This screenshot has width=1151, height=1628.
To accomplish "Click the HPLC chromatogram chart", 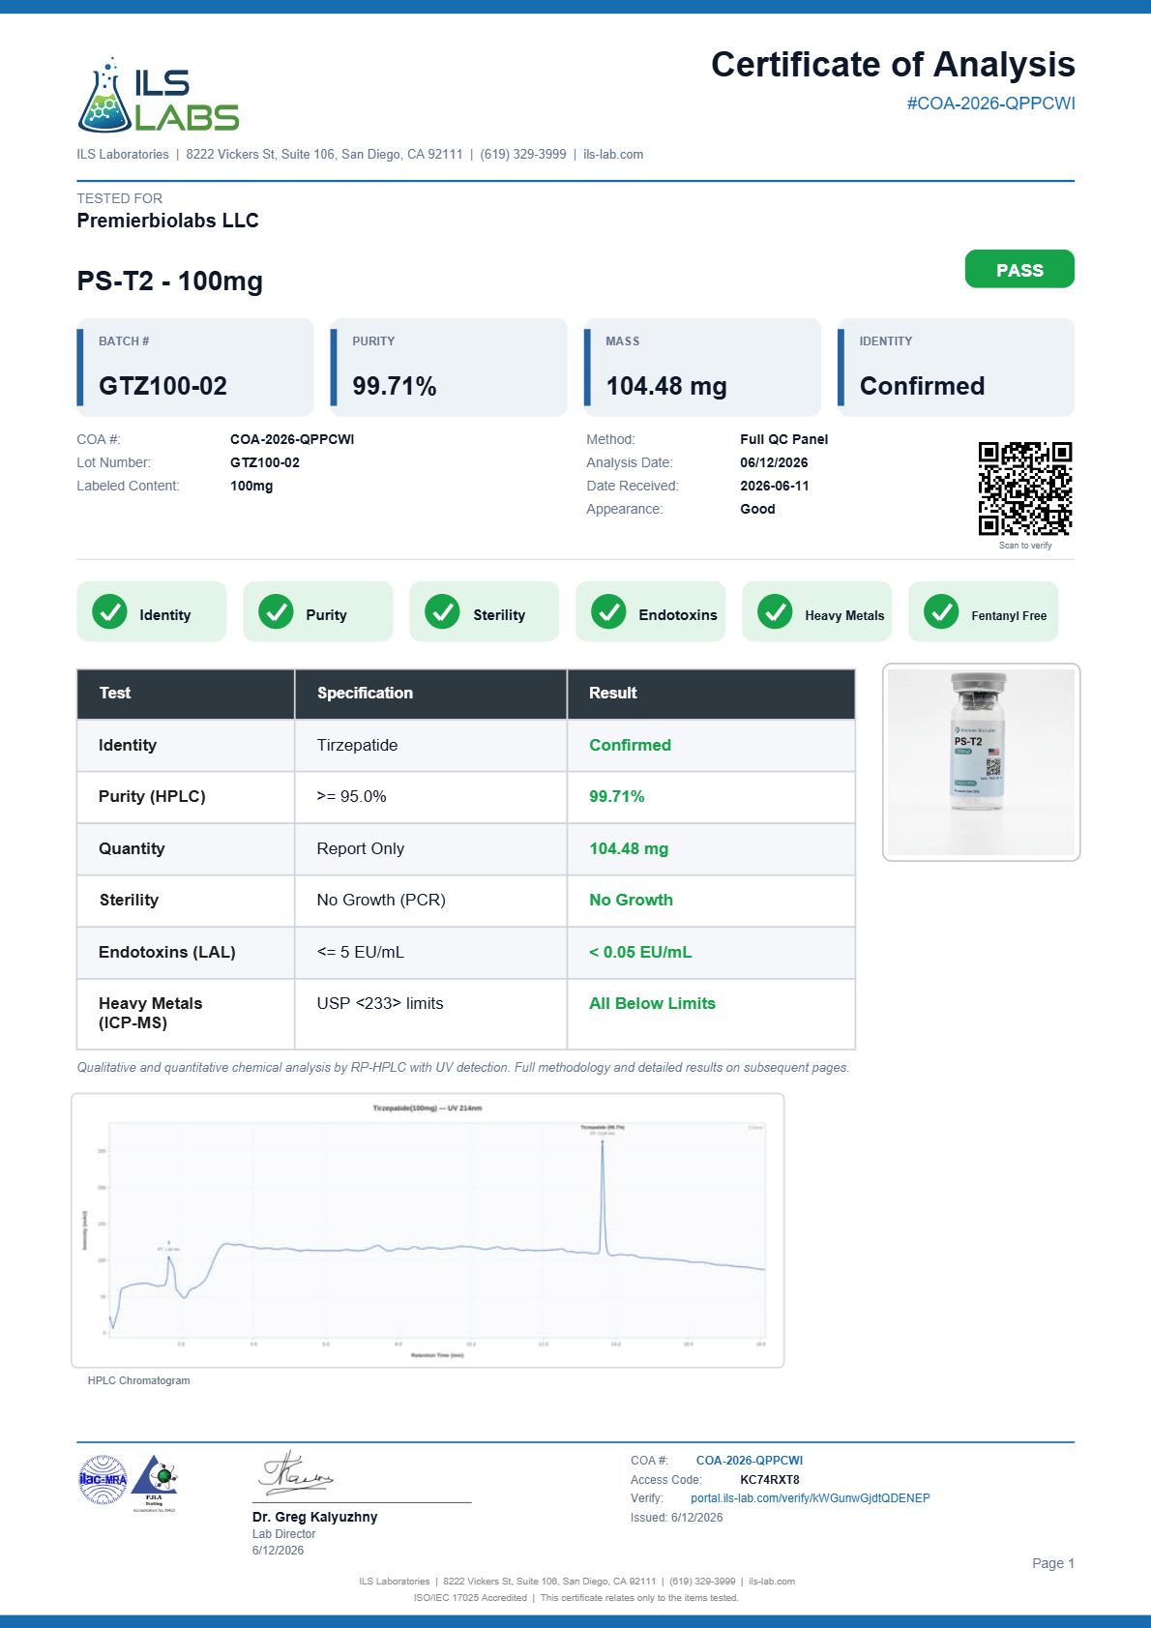I will point(428,1230).
